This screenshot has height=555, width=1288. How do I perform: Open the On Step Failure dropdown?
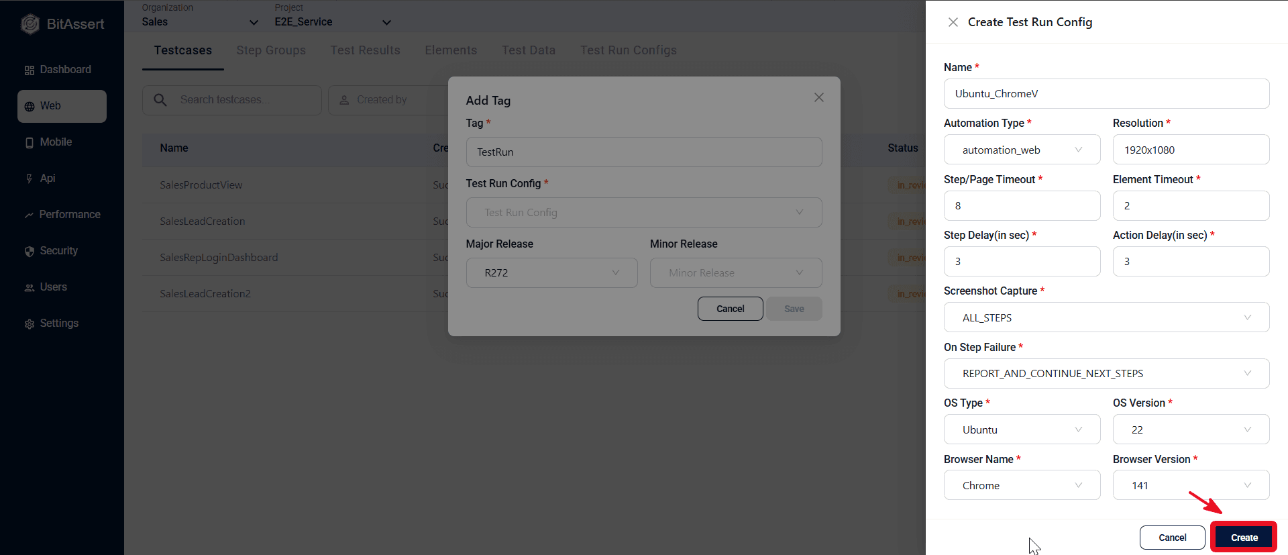tap(1106, 373)
